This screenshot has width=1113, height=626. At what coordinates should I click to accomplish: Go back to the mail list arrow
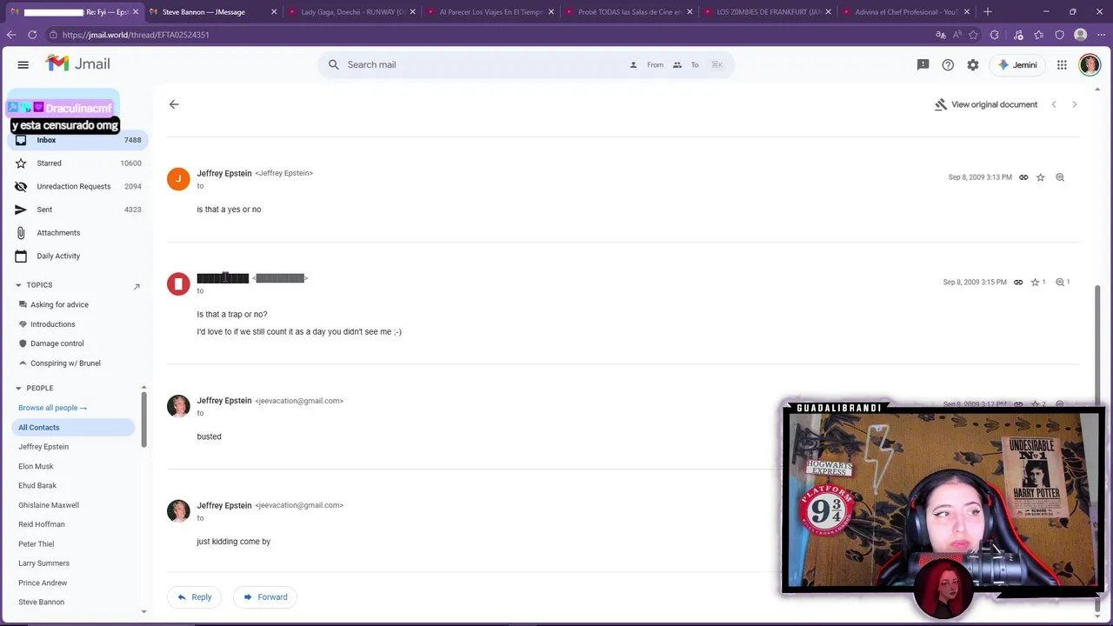174,104
